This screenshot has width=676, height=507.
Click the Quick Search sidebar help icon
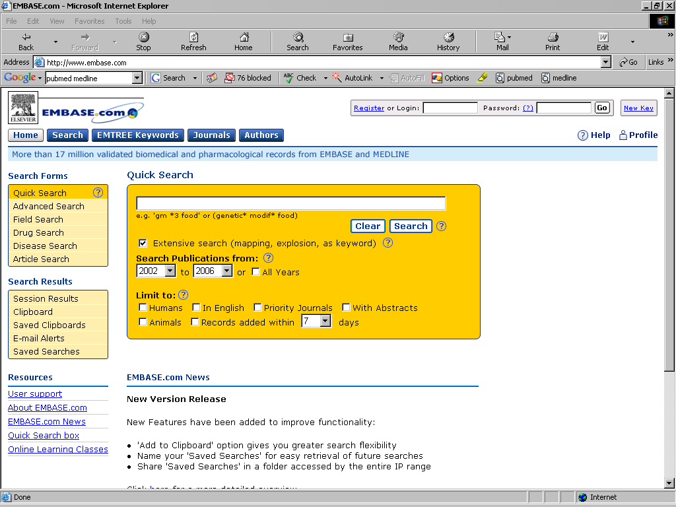point(98,192)
